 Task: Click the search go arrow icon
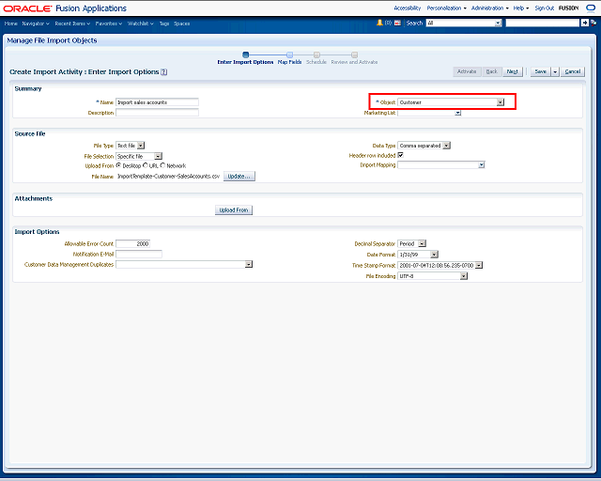point(584,23)
